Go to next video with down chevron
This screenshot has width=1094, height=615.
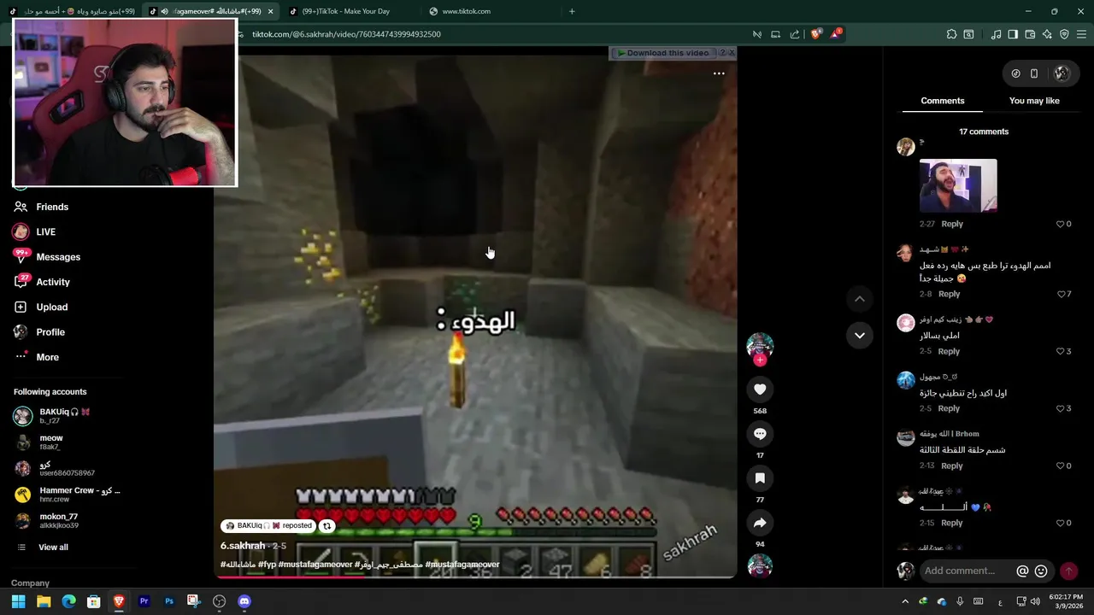pyautogui.click(x=860, y=335)
